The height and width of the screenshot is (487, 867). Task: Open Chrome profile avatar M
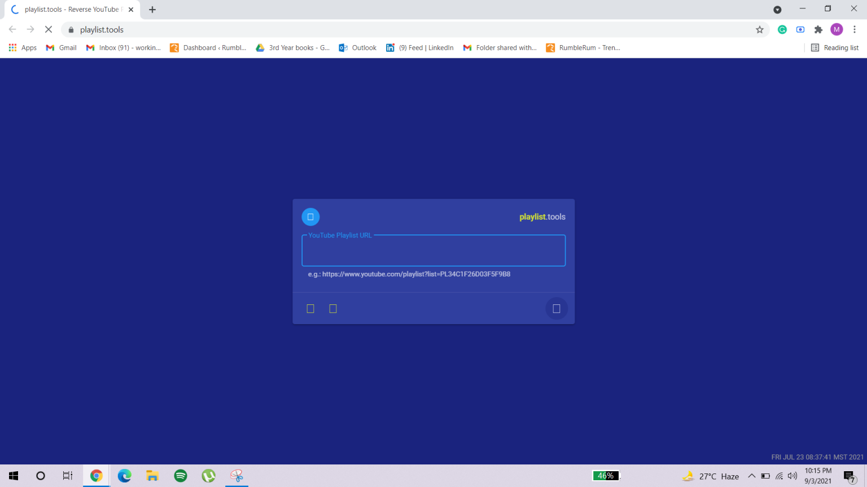[837, 30]
